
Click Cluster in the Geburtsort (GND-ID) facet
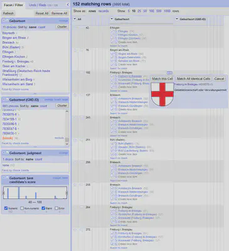(x=62, y=105)
